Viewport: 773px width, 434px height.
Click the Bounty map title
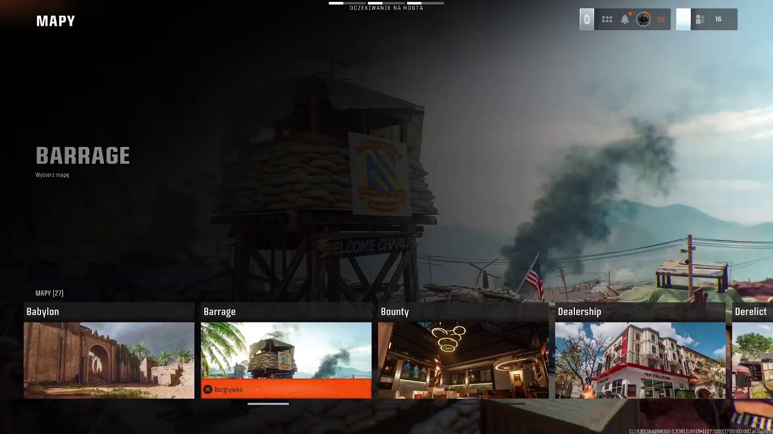[395, 312]
